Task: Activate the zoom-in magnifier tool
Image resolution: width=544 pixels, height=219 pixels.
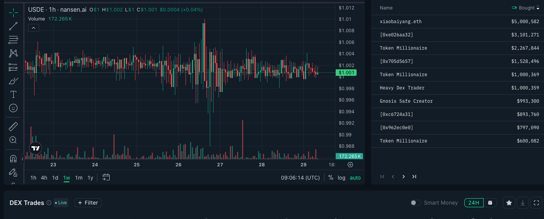Action: [13, 140]
